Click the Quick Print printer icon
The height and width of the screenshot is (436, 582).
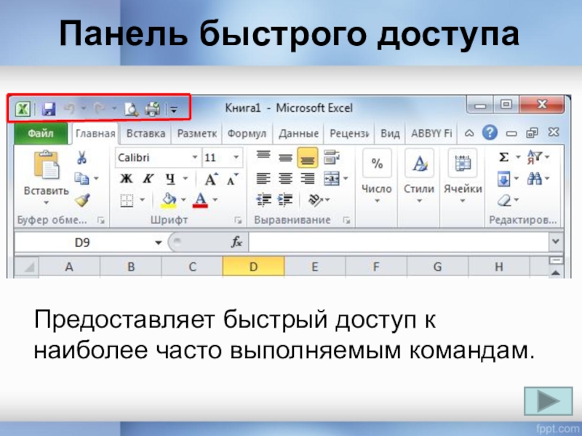[153, 109]
